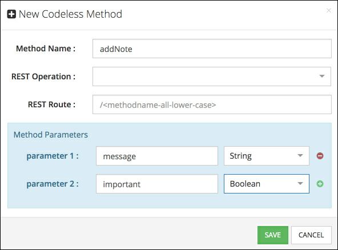Click the REST Route label

pyautogui.click(x=52, y=104)
